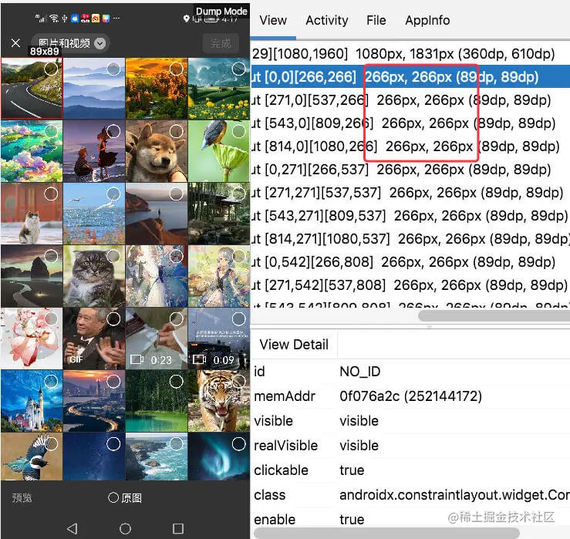Open the white castle on blue thumbnail

tap(32, 401)
